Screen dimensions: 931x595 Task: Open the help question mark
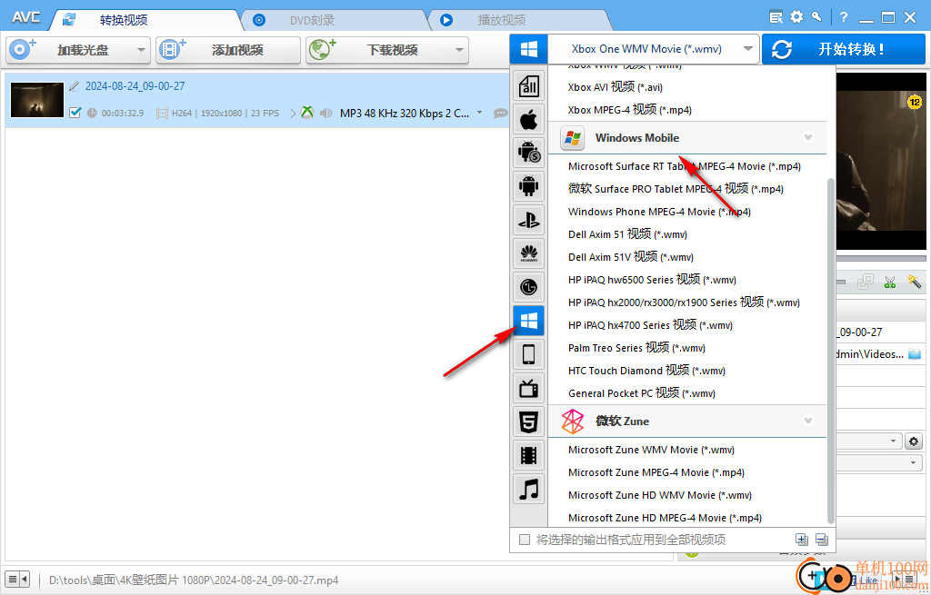(x=844, y=17)
